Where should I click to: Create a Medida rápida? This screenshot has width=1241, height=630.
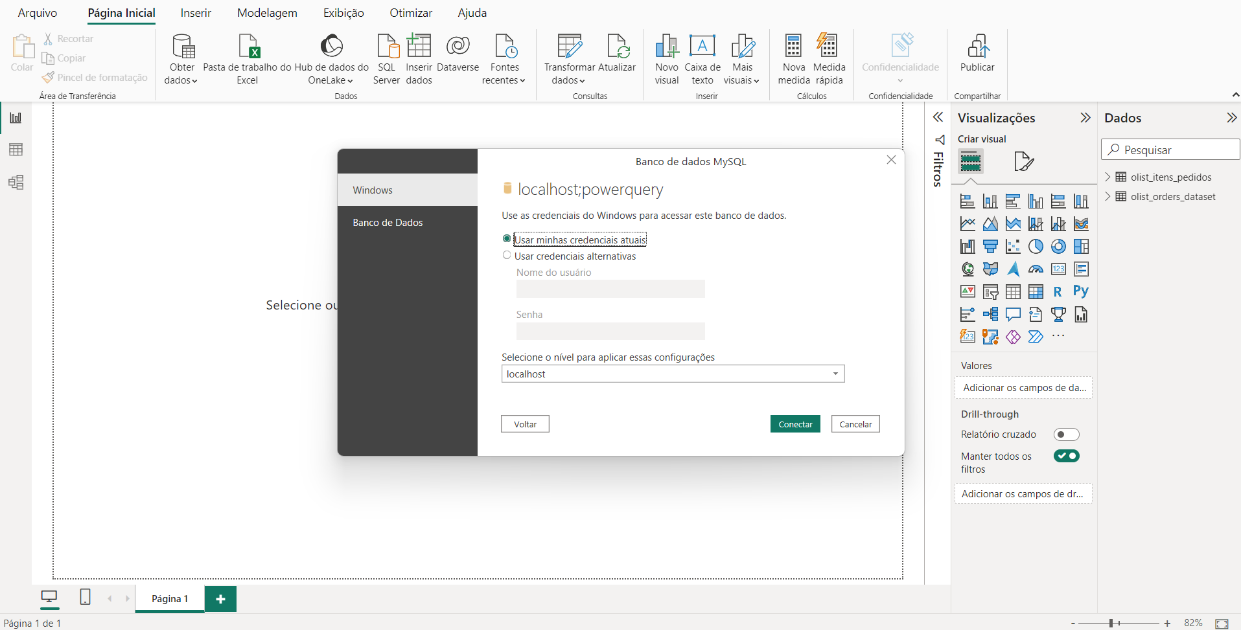click(x=829, y=60)
